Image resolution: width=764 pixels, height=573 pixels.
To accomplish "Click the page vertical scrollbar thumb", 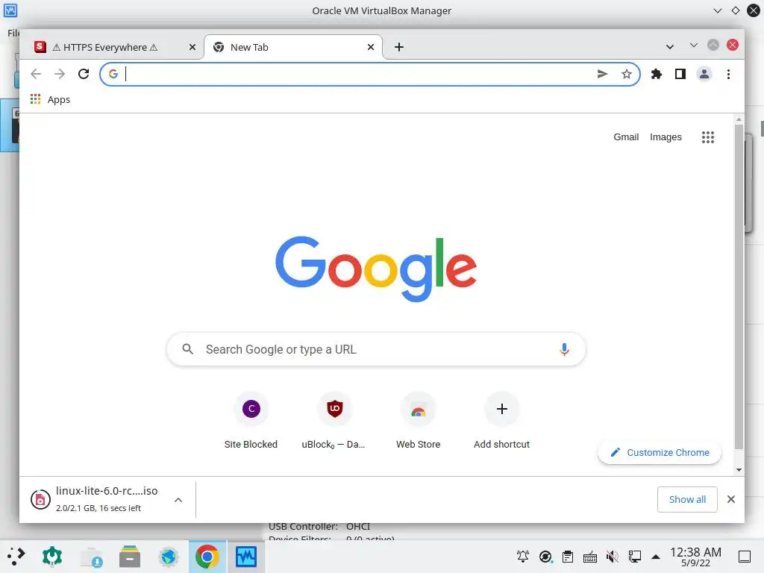I will point(739,286).
